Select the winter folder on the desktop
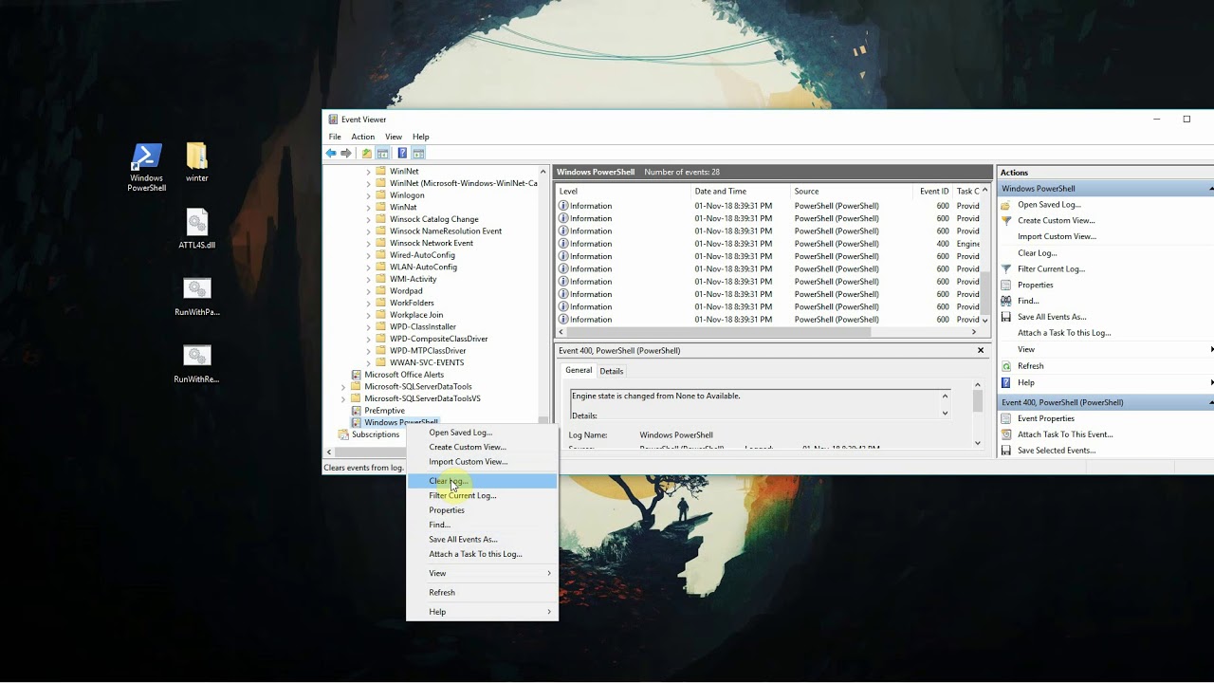 196,162
